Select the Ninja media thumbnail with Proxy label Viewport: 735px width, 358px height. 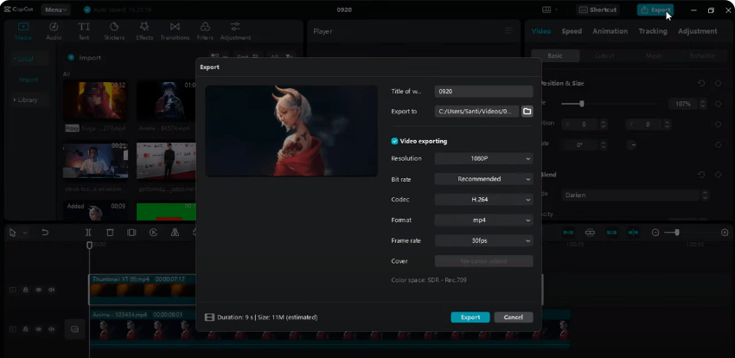click(95, 100)
